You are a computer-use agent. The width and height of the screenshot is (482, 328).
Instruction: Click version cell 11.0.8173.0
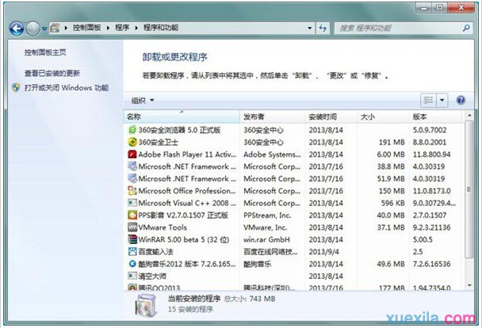(x=431, y=191)
